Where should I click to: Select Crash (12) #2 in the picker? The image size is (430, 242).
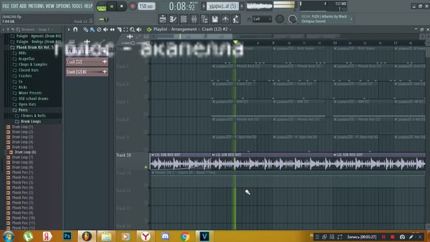coord(87,72)
